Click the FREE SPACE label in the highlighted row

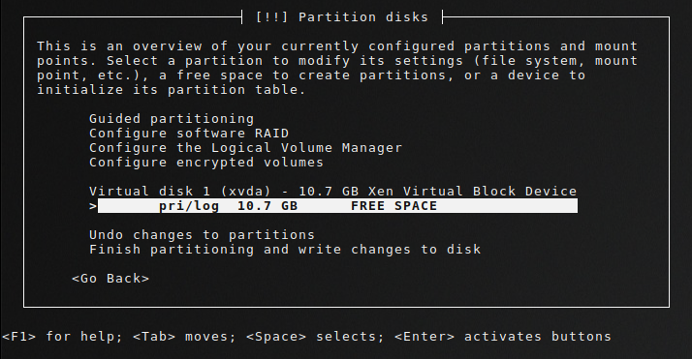coord(394,206)
